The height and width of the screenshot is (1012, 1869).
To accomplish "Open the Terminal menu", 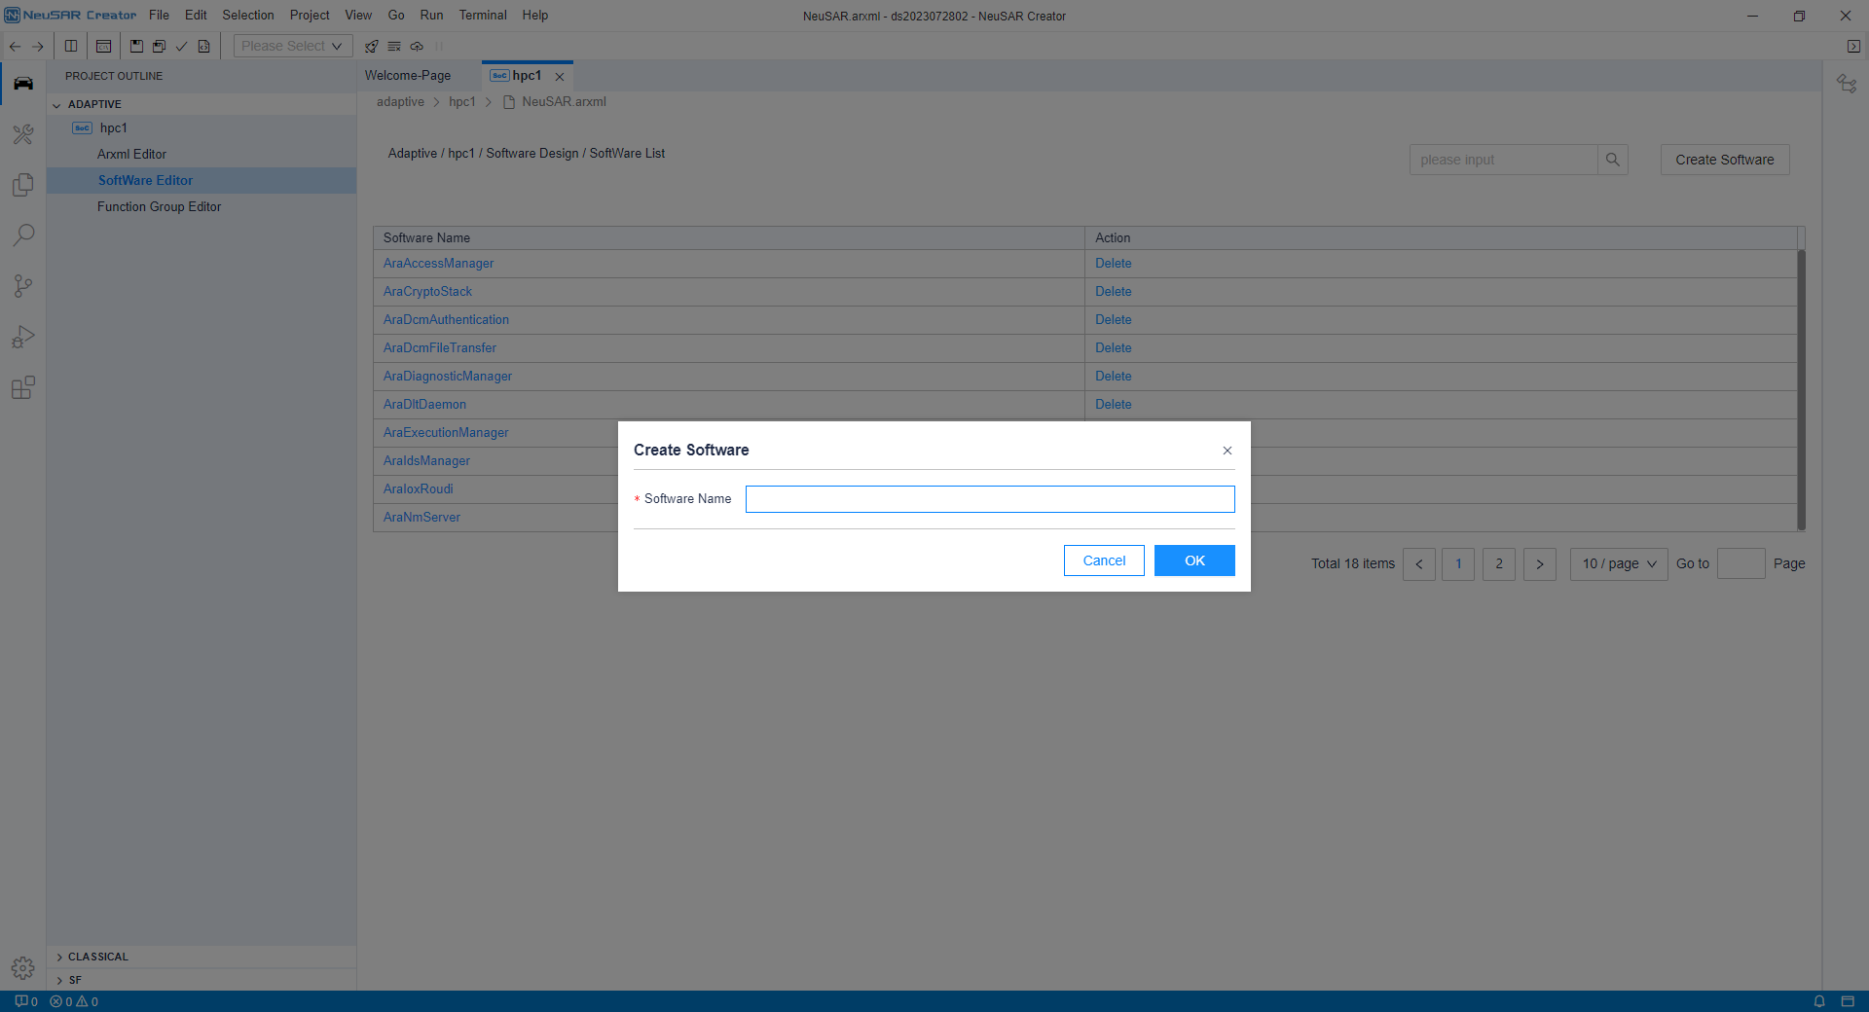I will (483, 16).
